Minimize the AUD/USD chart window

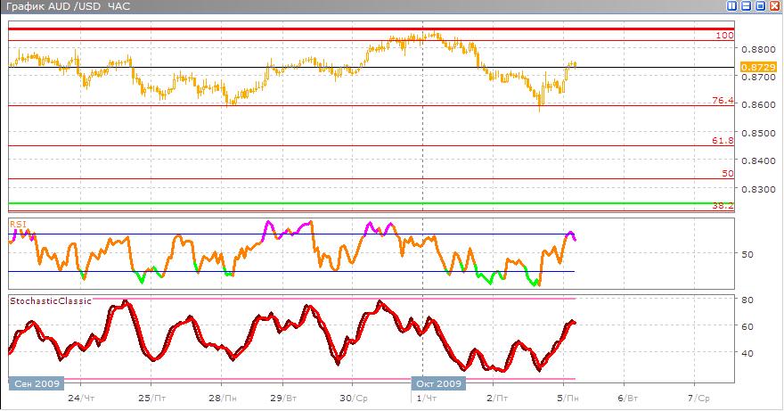pyautogui.click(x=747, y=6)
